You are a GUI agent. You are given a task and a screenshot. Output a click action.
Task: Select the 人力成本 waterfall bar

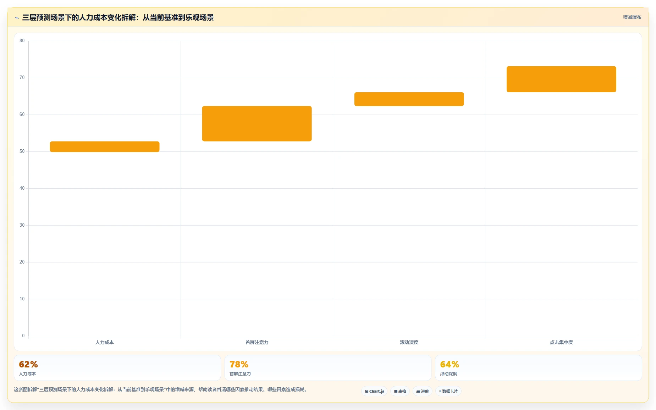[x=105, y=146]
